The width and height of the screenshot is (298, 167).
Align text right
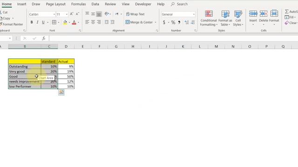99,22
